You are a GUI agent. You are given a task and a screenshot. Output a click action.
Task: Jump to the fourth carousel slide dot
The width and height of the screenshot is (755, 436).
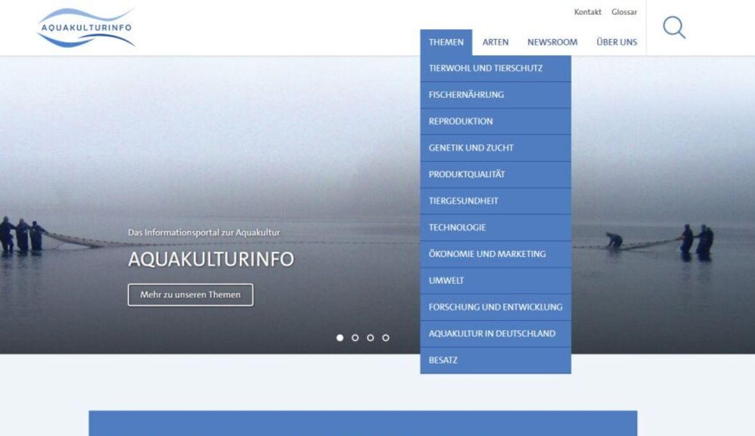[386, 338]
